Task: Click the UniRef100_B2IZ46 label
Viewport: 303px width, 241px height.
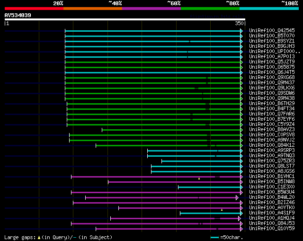Action: coord(272,203)
